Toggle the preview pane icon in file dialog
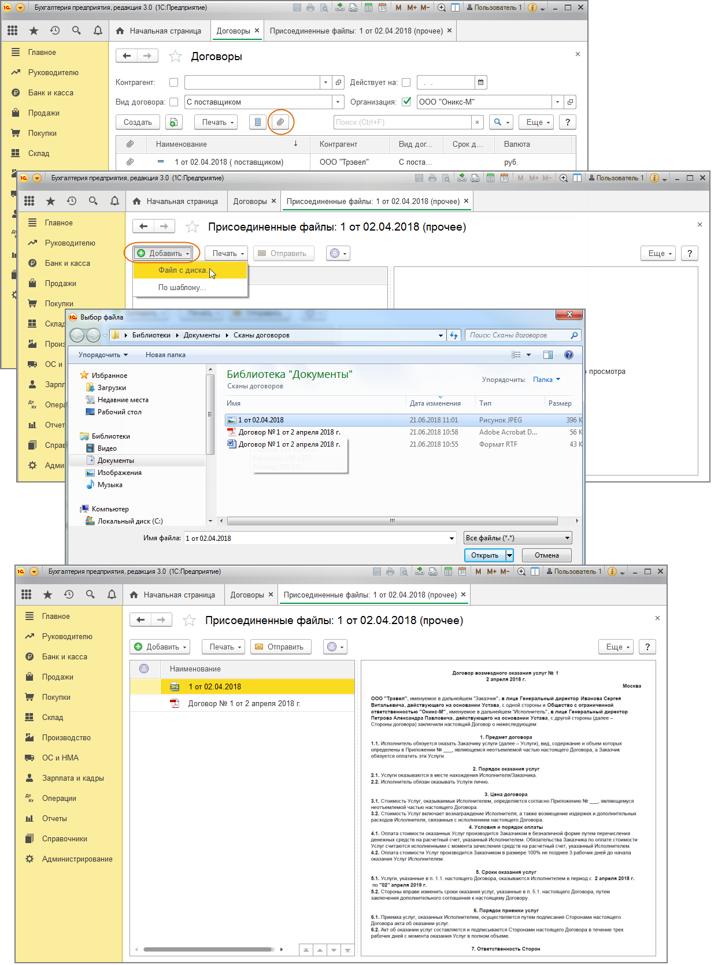The image size is (718, 965). pyautogui.click(x=548, y=355)
